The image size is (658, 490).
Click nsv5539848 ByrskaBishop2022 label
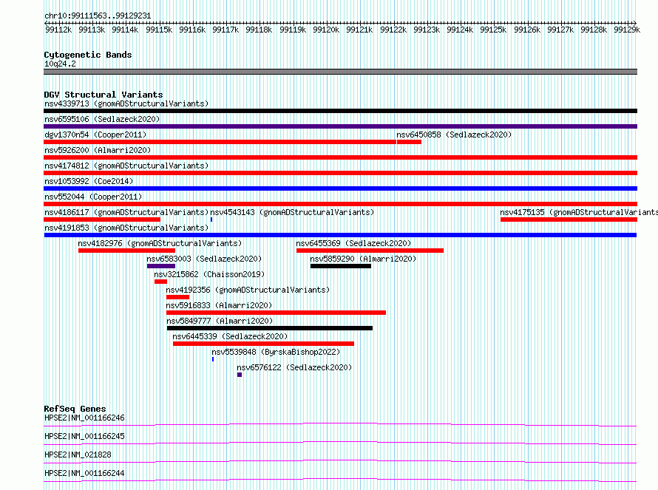point(276,352)
